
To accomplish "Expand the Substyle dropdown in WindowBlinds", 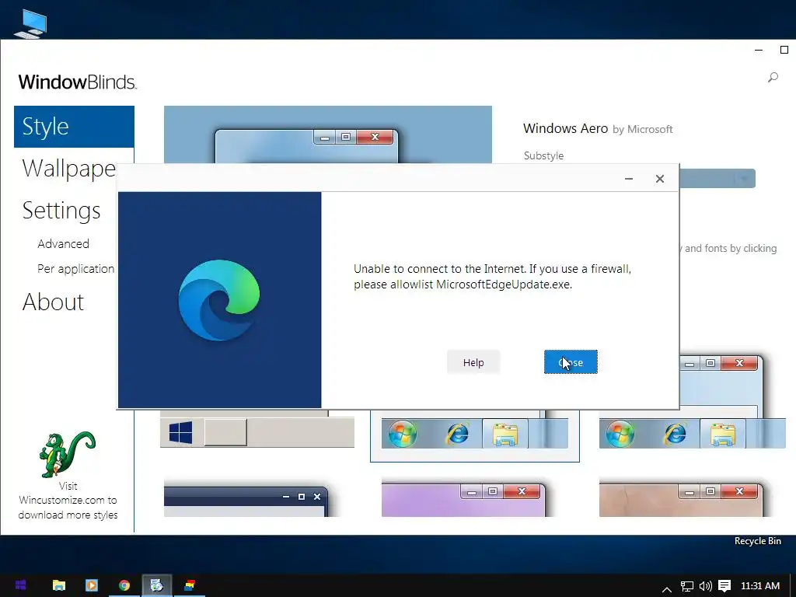I will tap(743, 179).
